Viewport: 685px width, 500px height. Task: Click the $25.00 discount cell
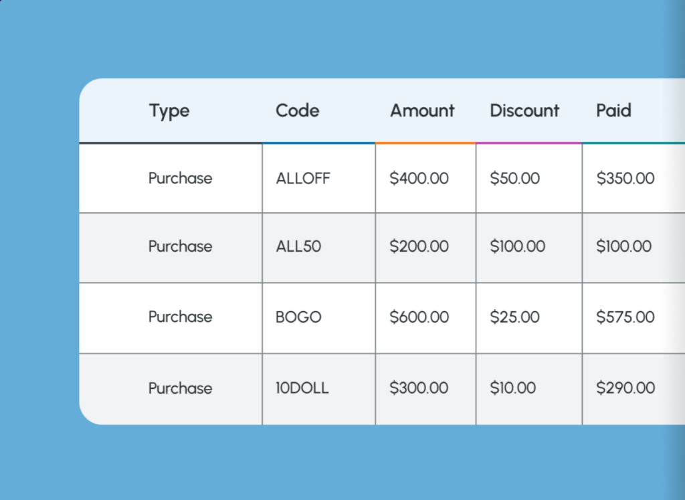pos(514,317)
